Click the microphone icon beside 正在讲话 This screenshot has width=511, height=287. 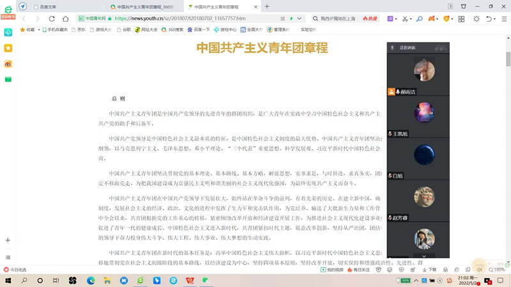point(392,47)
